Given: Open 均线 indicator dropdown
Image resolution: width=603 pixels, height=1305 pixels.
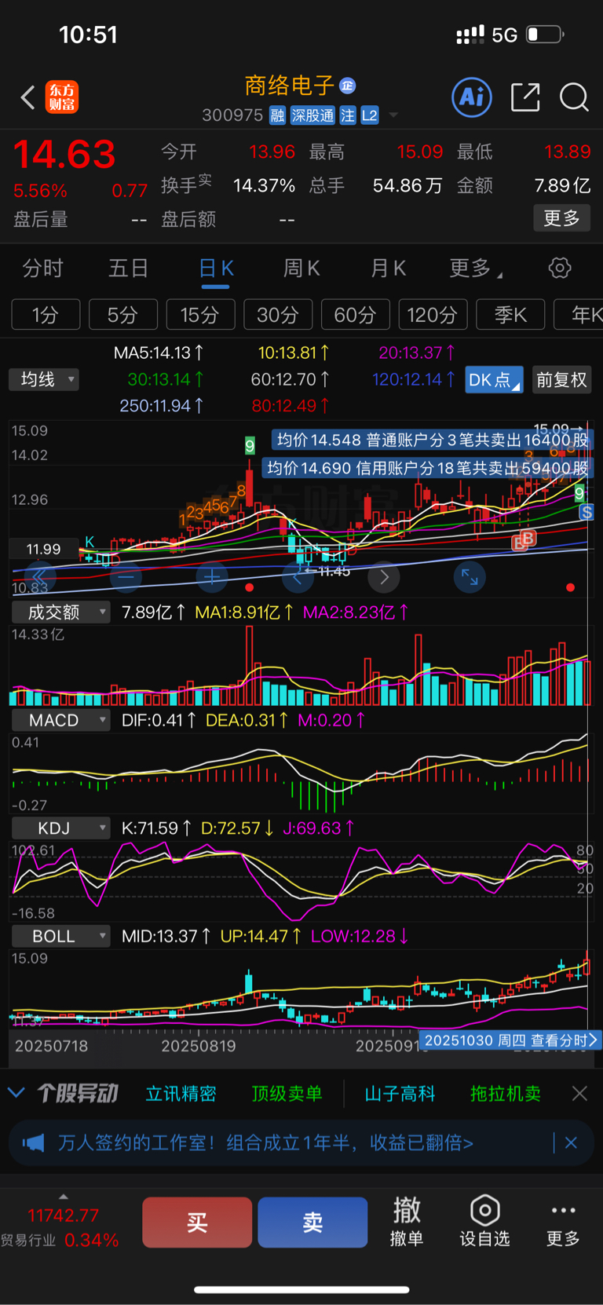Looking at the screenshot, I should pyautogui.click(x=44, y=379).
